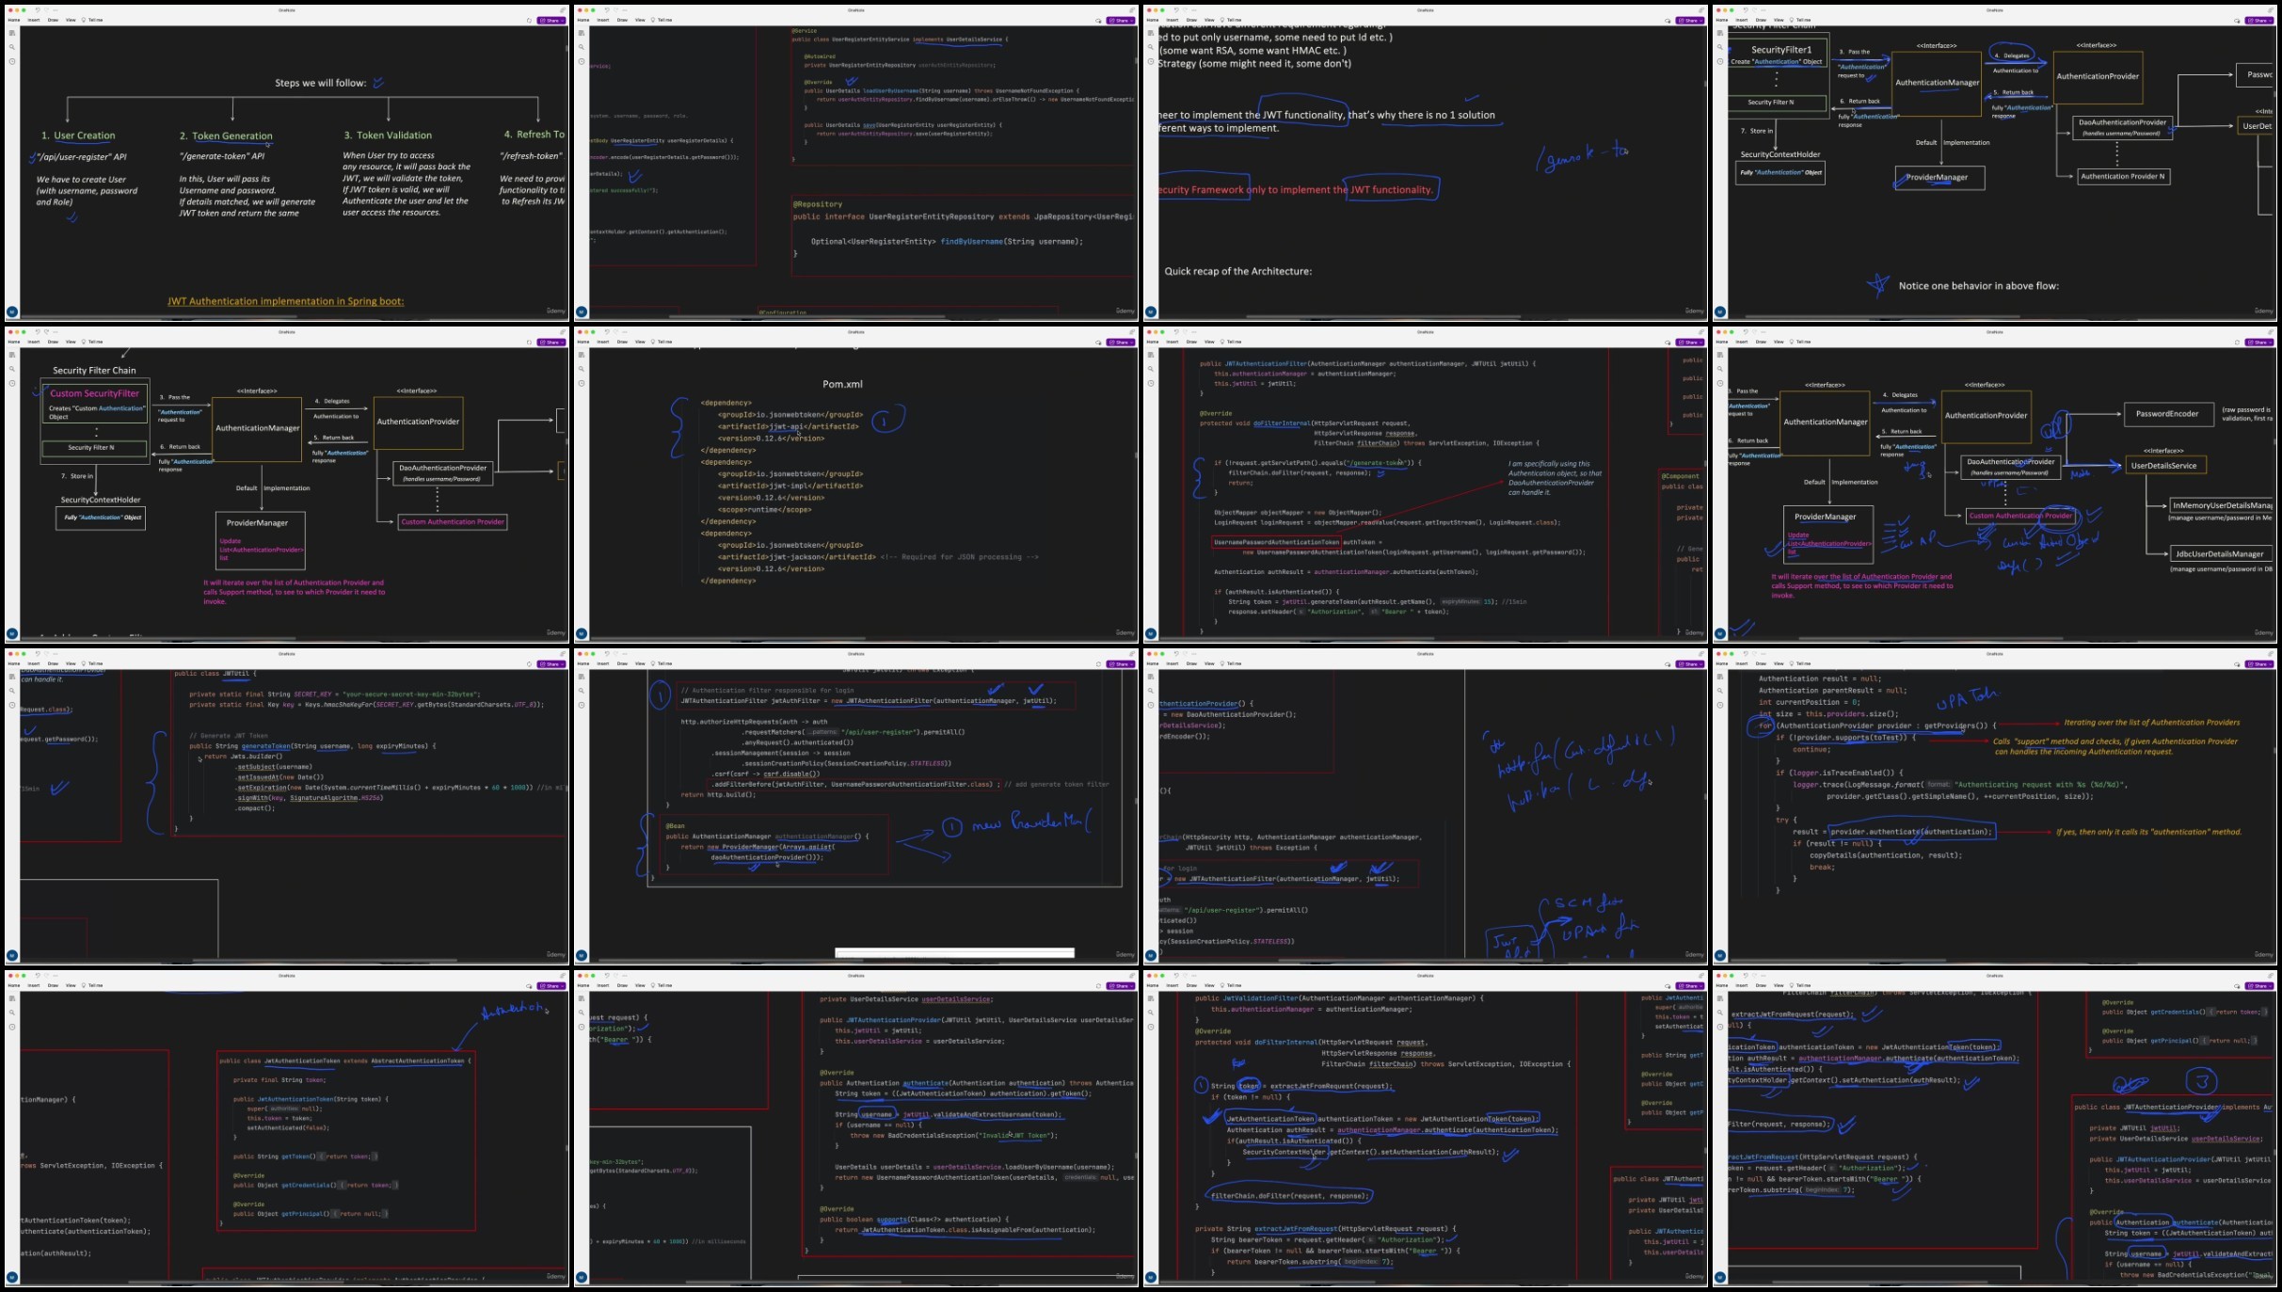The width and height of the screenshot is (2282, 1292).
Task: Click the "1. User Creation" heading
Action: [78, 136]
